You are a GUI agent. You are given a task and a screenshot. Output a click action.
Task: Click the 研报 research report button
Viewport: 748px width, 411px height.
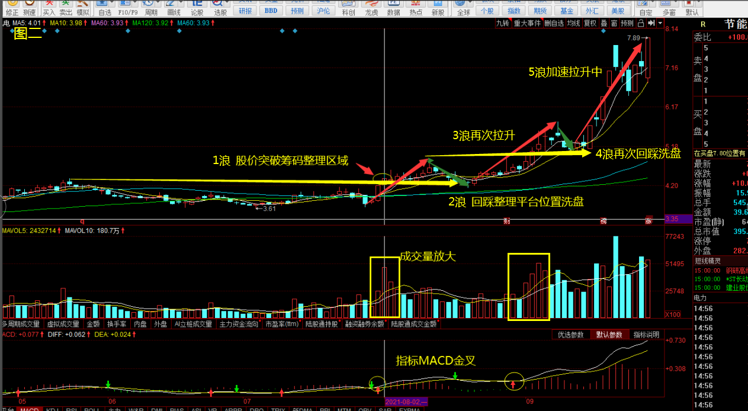(x=244, y=10)
